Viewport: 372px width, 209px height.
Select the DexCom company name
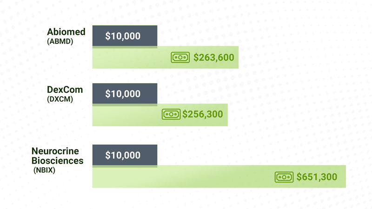click(65, 90)
